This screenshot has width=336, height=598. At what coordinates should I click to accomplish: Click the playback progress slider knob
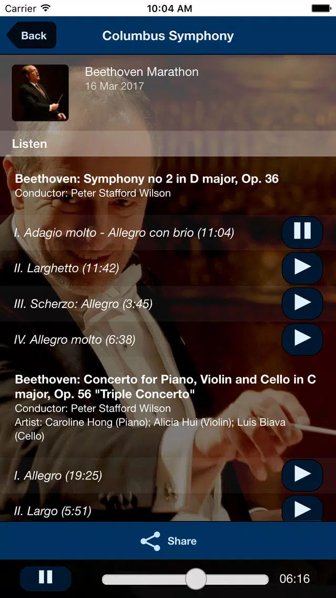(196, 579)
